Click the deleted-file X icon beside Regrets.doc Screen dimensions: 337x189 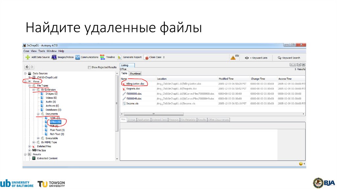124,89
